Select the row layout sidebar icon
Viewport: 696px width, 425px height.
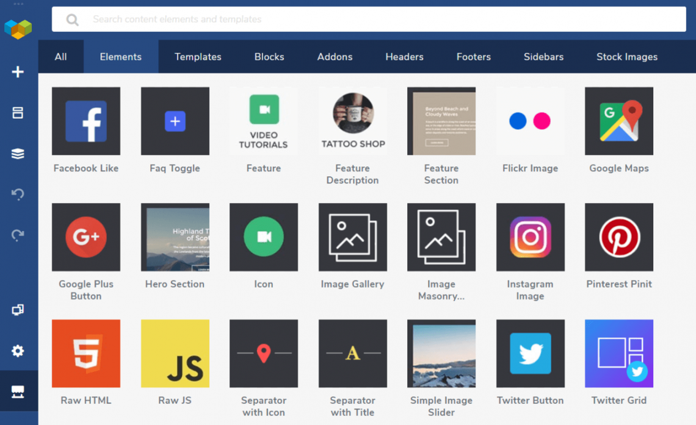(18, 113)
